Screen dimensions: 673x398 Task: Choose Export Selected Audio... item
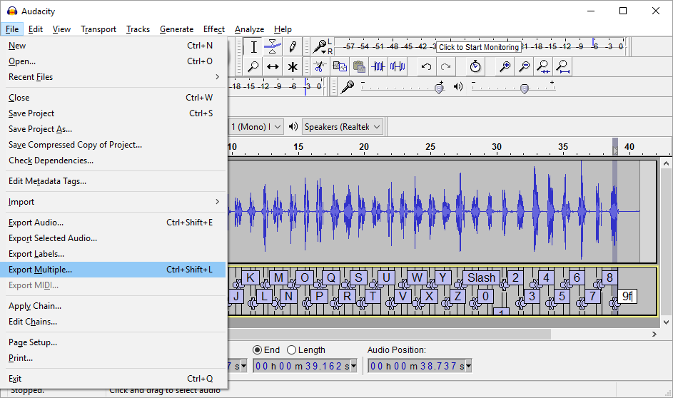click(x=113, y=238)
